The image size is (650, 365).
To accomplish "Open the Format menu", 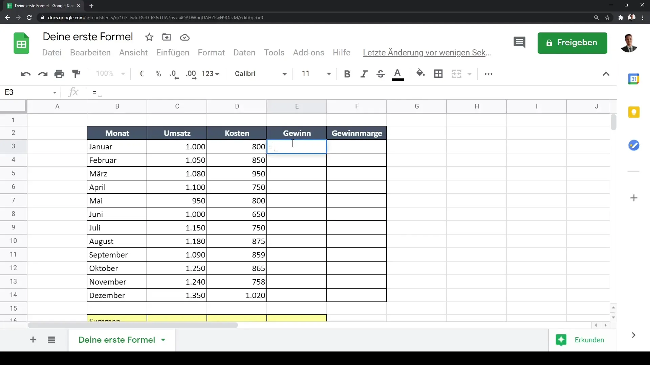I will pyautogui.click(x=211, y=53).
